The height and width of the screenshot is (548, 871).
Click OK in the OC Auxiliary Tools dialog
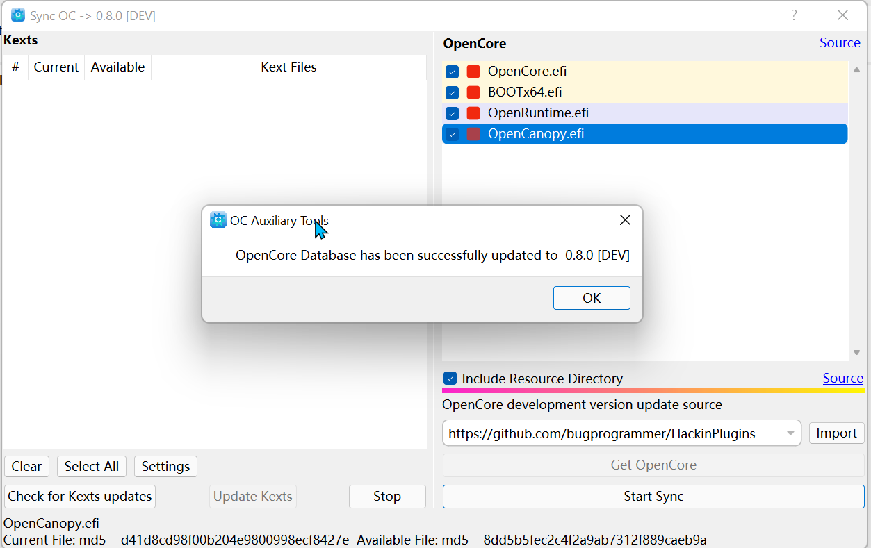(x=592, y=298)
